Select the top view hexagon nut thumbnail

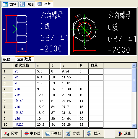click(x=103, y=32)
